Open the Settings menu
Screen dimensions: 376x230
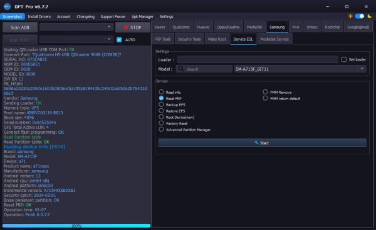tap(167, 16)
